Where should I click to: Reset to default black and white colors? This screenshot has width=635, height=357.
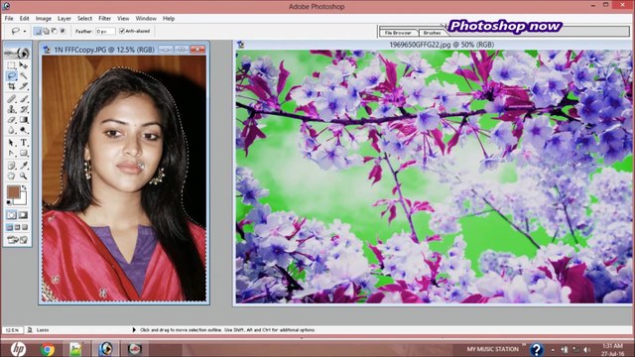(9, 202)
